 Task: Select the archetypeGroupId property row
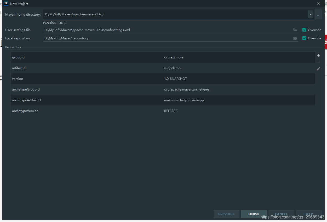click(163, 89)
